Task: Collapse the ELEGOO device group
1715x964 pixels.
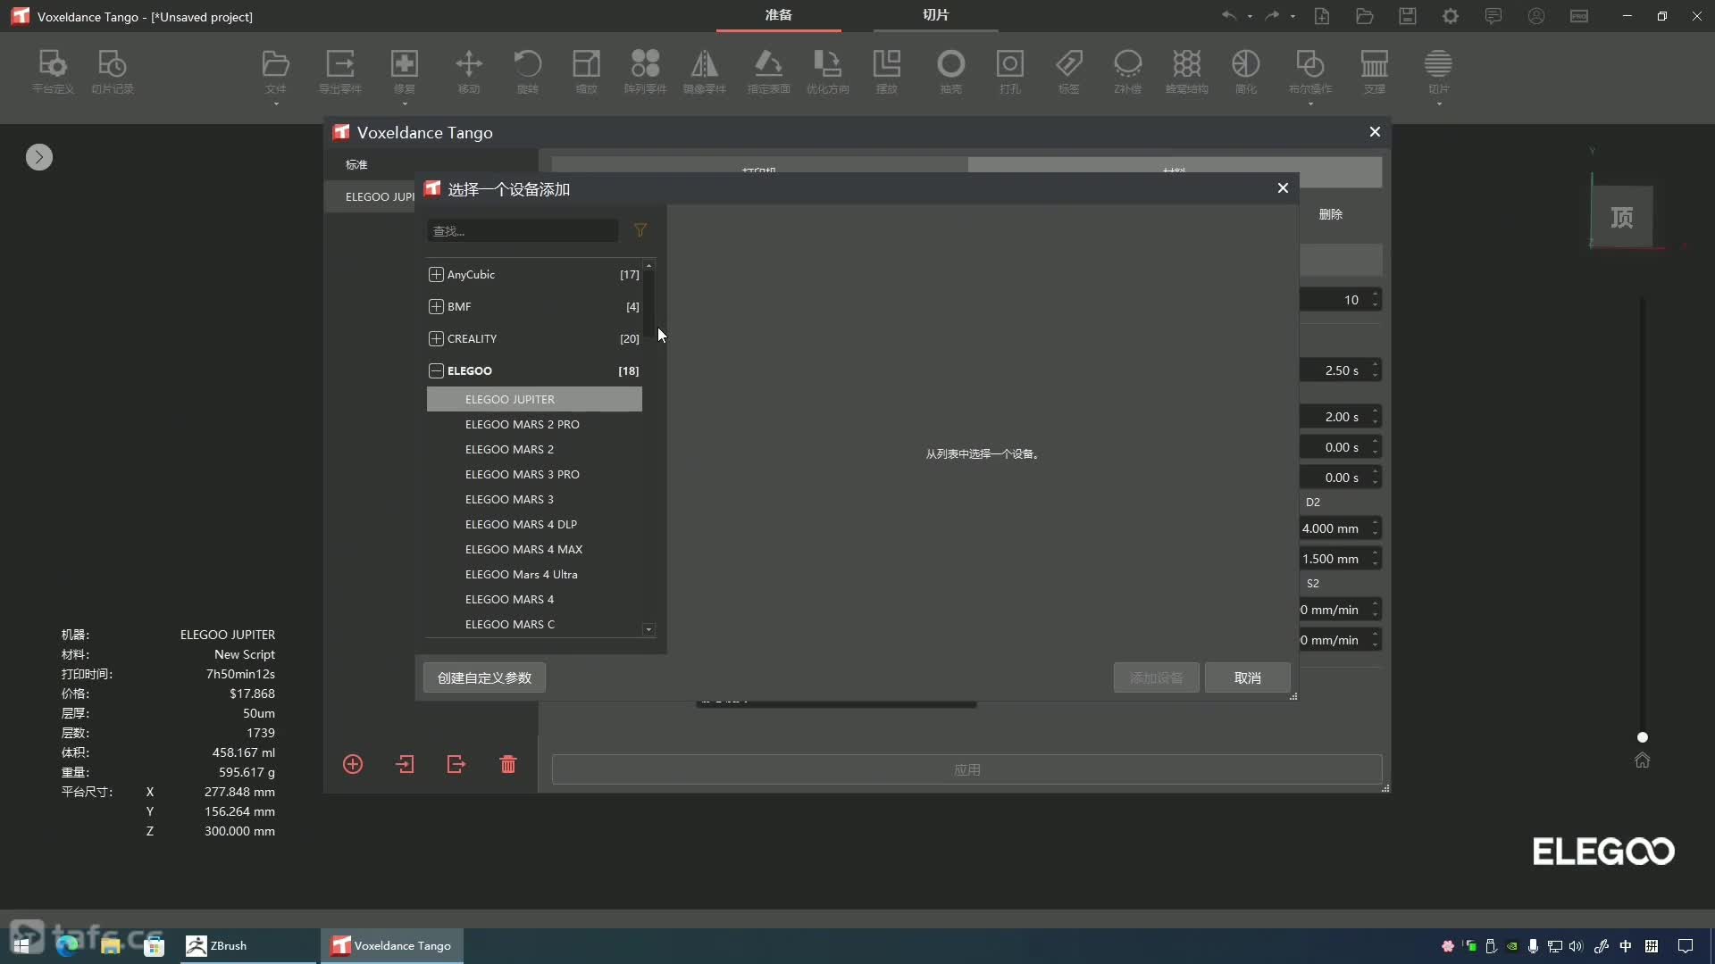Action: coord(436,370)
